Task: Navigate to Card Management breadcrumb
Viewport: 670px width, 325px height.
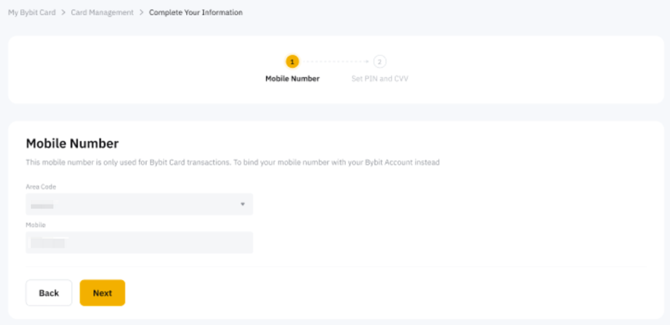Action: click(x=102, y=12)
